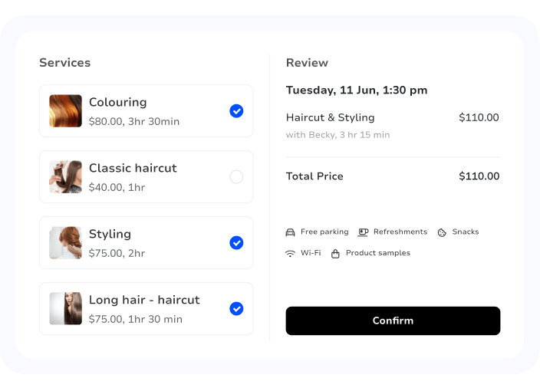Viewport: 540px width, 388px height.
Task: Click the Free parking car icon
Action: 290,232
